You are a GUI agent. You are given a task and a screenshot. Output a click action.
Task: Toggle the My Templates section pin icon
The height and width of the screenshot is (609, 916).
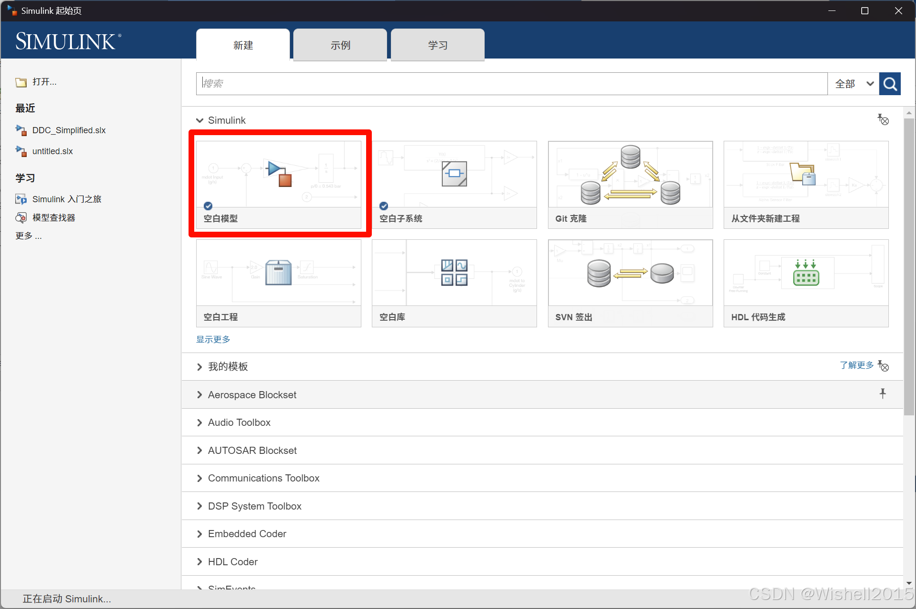click(883, 365)
